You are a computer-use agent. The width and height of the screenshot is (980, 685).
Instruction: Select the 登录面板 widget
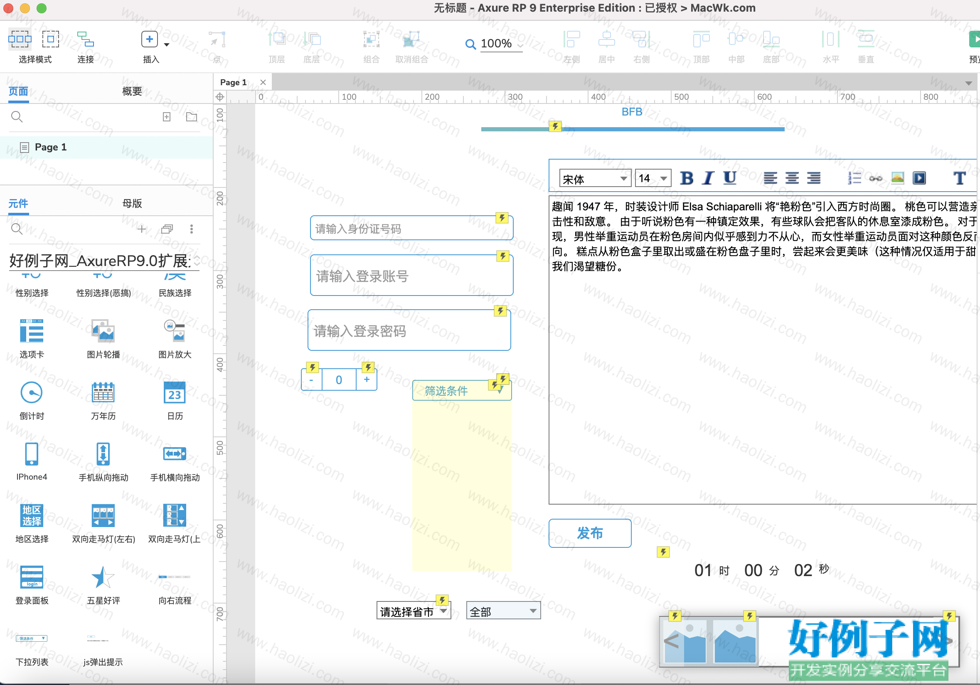click(x=32, y=585)
